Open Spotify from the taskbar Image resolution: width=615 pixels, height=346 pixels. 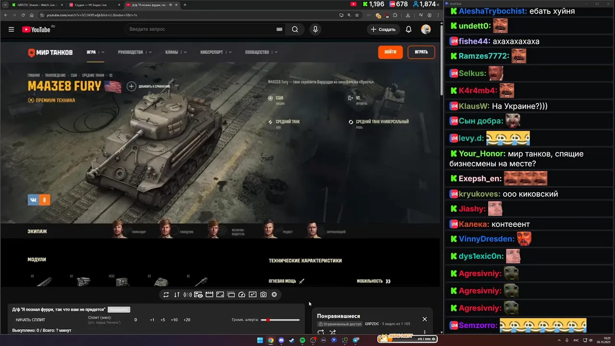pyautogui.click(x=302, y=340)
